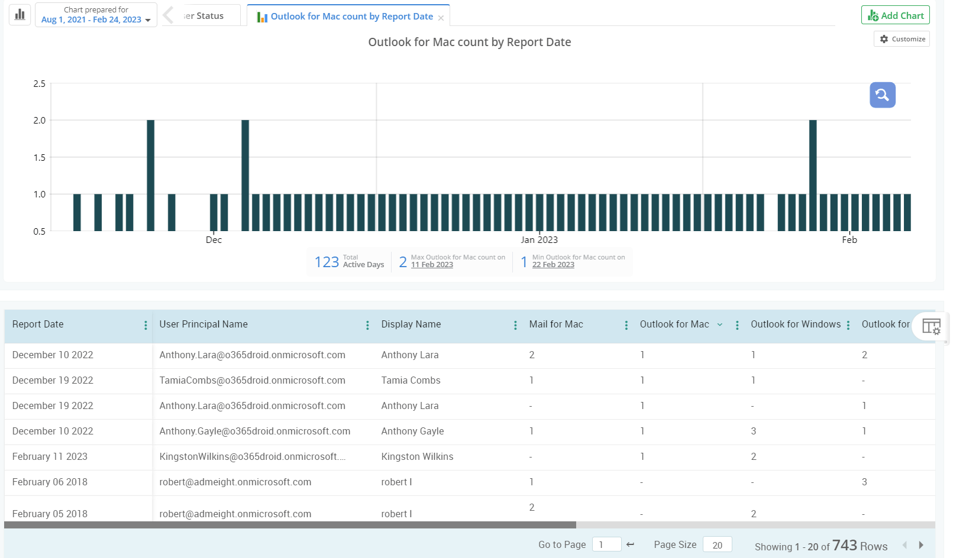Click the Add Chart button

(x=895, y=15)
